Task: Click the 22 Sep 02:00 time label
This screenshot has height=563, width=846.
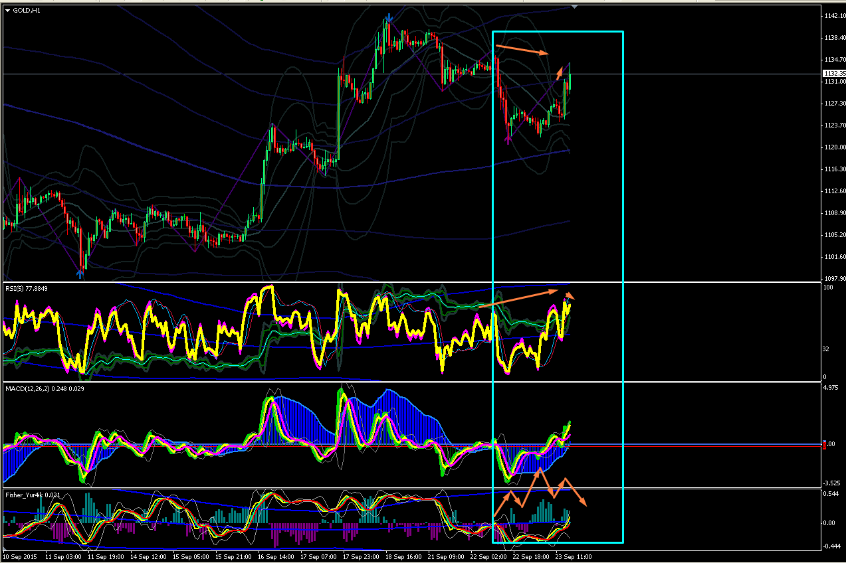Action: pos(488,556)
